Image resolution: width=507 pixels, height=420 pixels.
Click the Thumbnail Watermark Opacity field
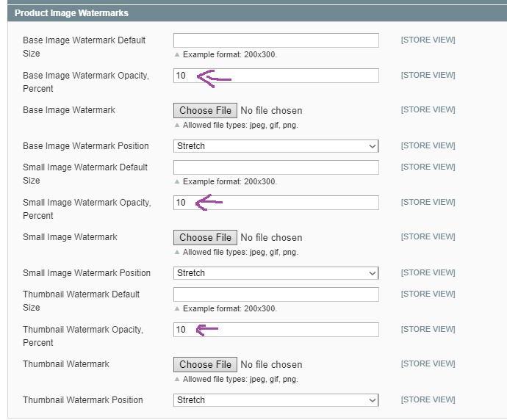276,330
